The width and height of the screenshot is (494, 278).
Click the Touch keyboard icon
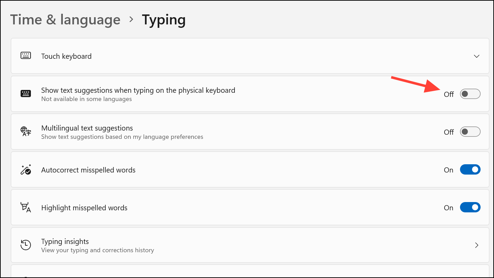26,56
